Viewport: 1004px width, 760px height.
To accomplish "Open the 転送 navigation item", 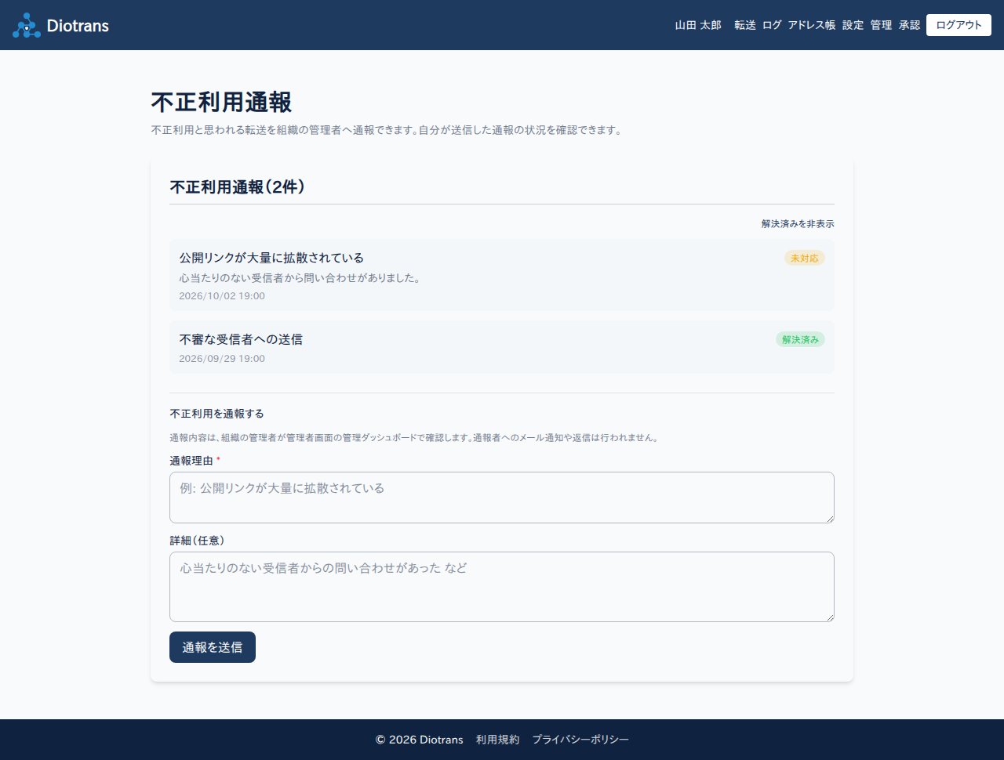I will point(745,25).
